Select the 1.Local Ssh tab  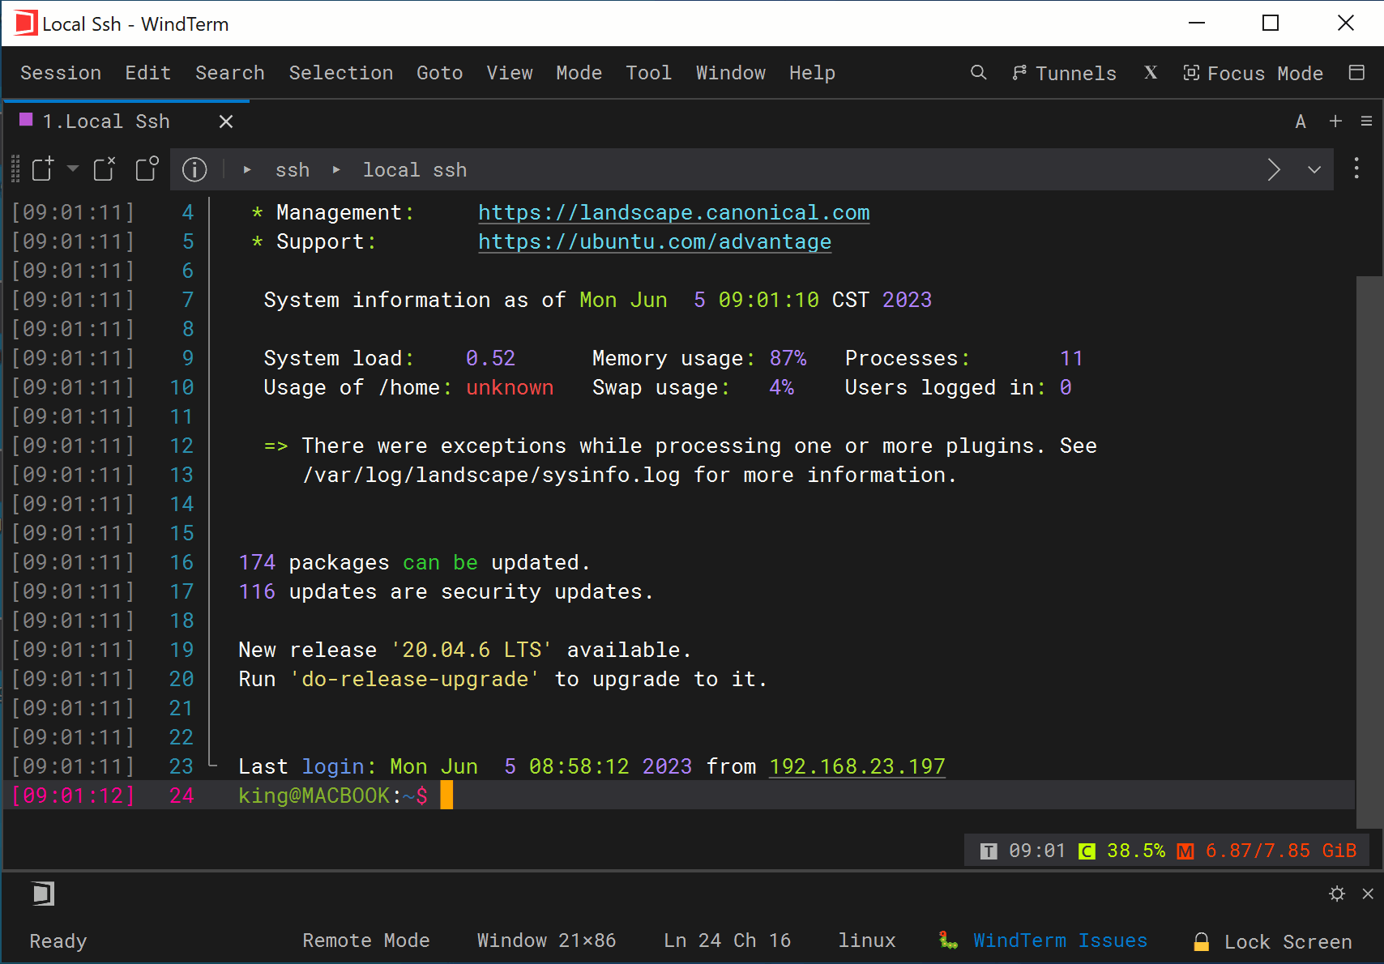point(105,122)
